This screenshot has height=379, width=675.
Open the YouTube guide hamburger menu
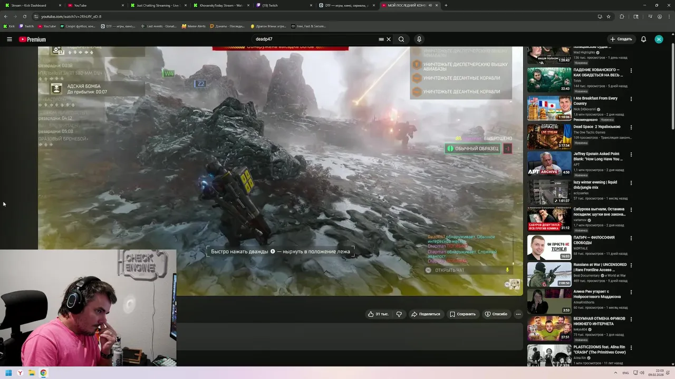[x=9, y=39]
